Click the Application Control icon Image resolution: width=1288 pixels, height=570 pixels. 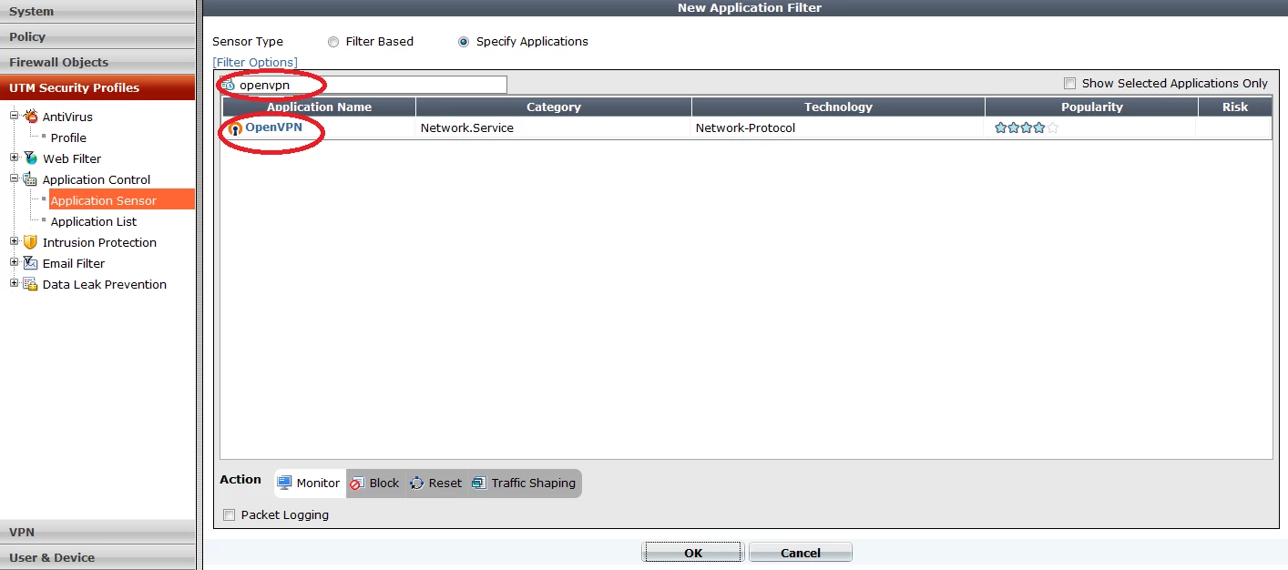click(30, 179)
